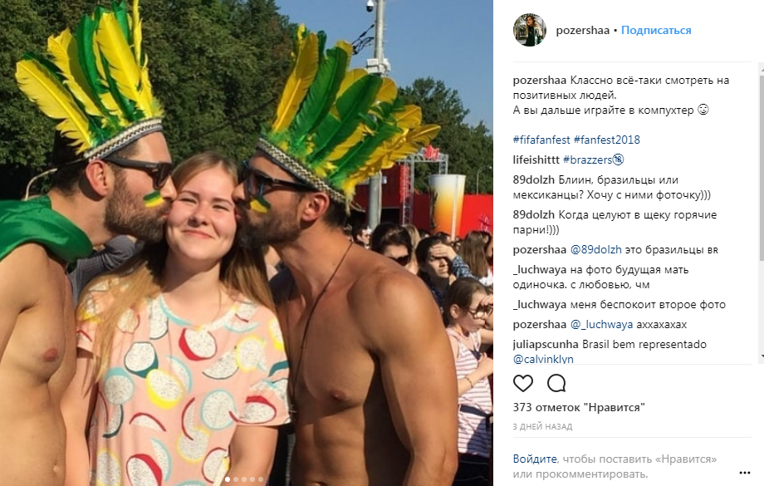View 373 отметок "Нравится" likes list
This screenshot has height=486, width=764.
pos(579,408)
